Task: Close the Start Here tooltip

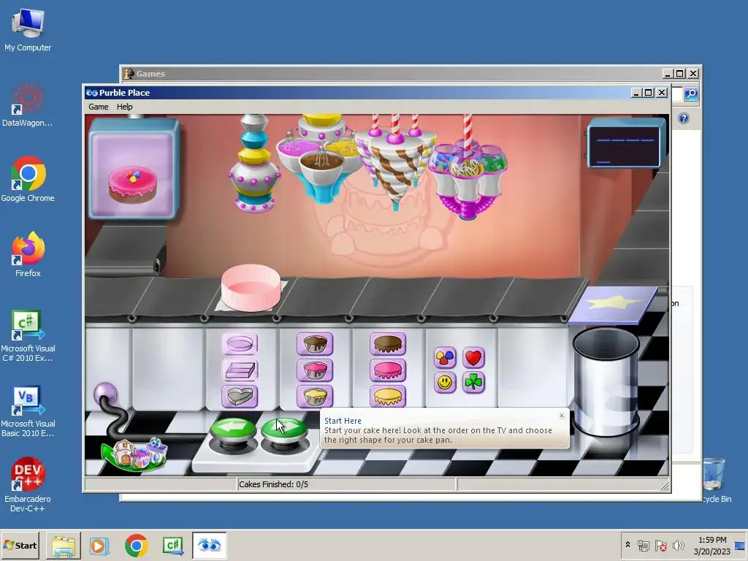Action: [562, 416]
